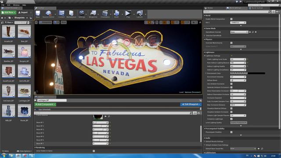Use selected asset arrow beside material thumbnail
This screenshot has height=158, width=281.
point(105,116)
